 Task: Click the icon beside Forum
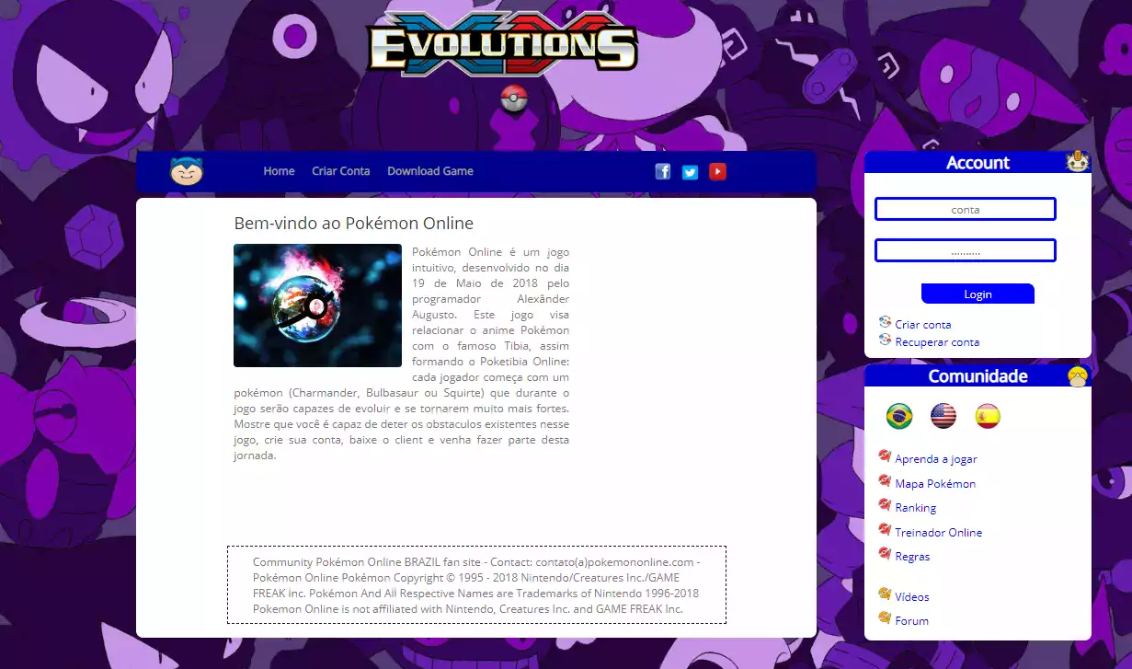tap(885, 617)
